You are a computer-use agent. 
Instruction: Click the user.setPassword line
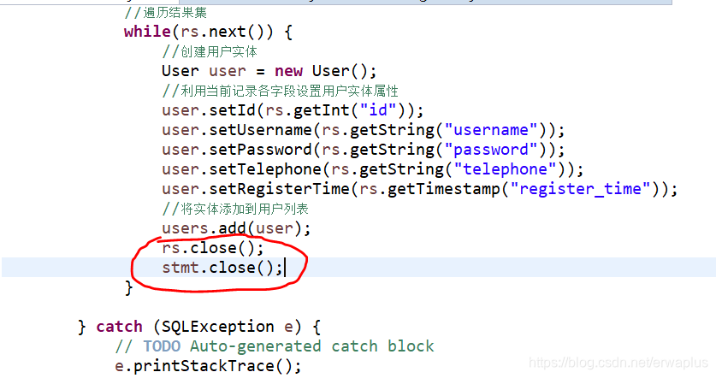coord(364,150)
